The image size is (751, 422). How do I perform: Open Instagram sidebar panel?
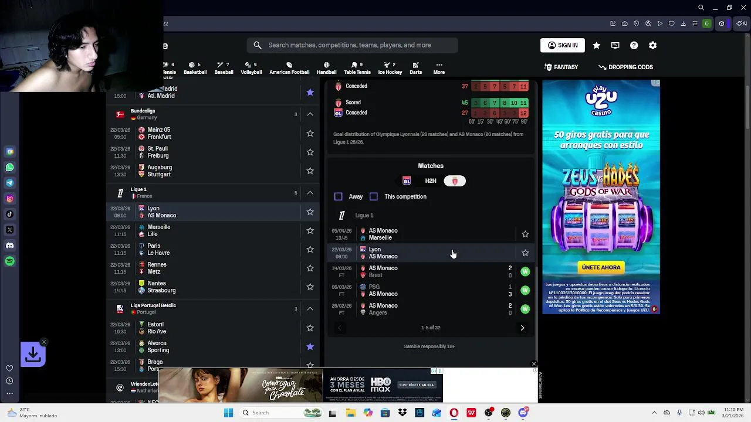coord(10,199)
